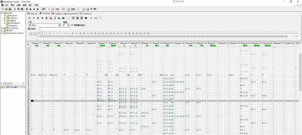Open the 查看 menu

(24, 5)
